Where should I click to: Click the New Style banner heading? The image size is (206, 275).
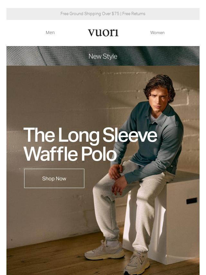103,56
